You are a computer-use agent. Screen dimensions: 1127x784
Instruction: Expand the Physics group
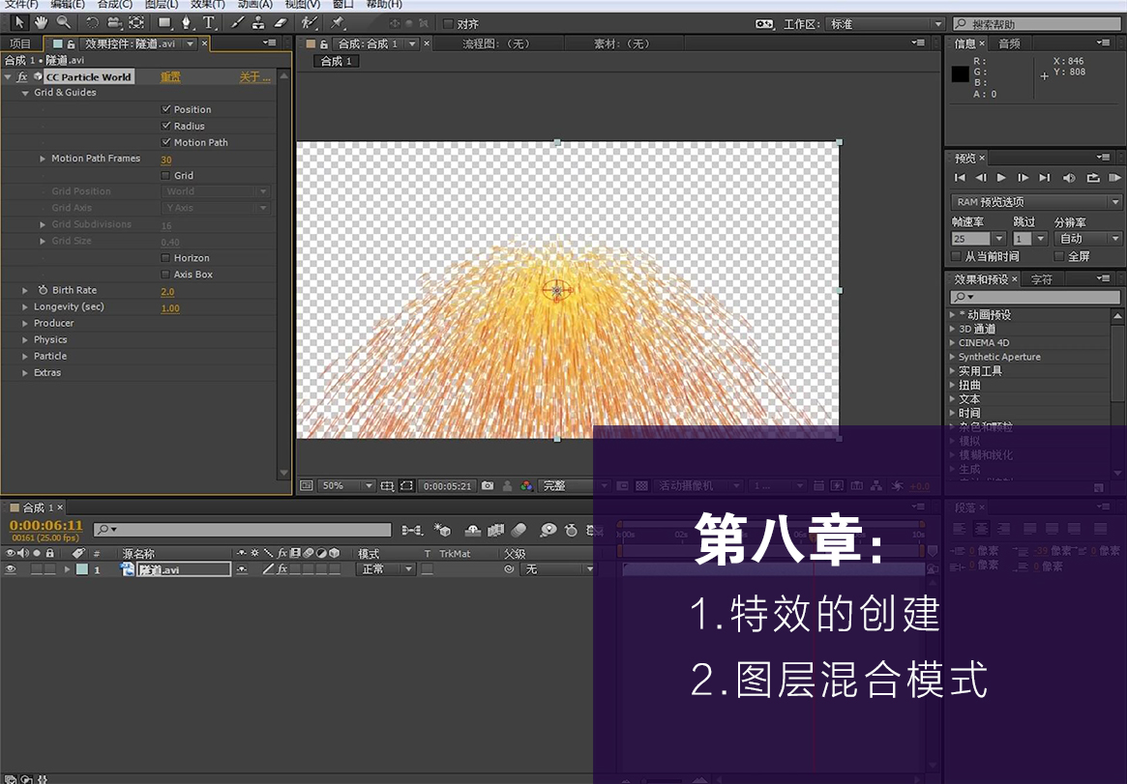click(25, 340)
